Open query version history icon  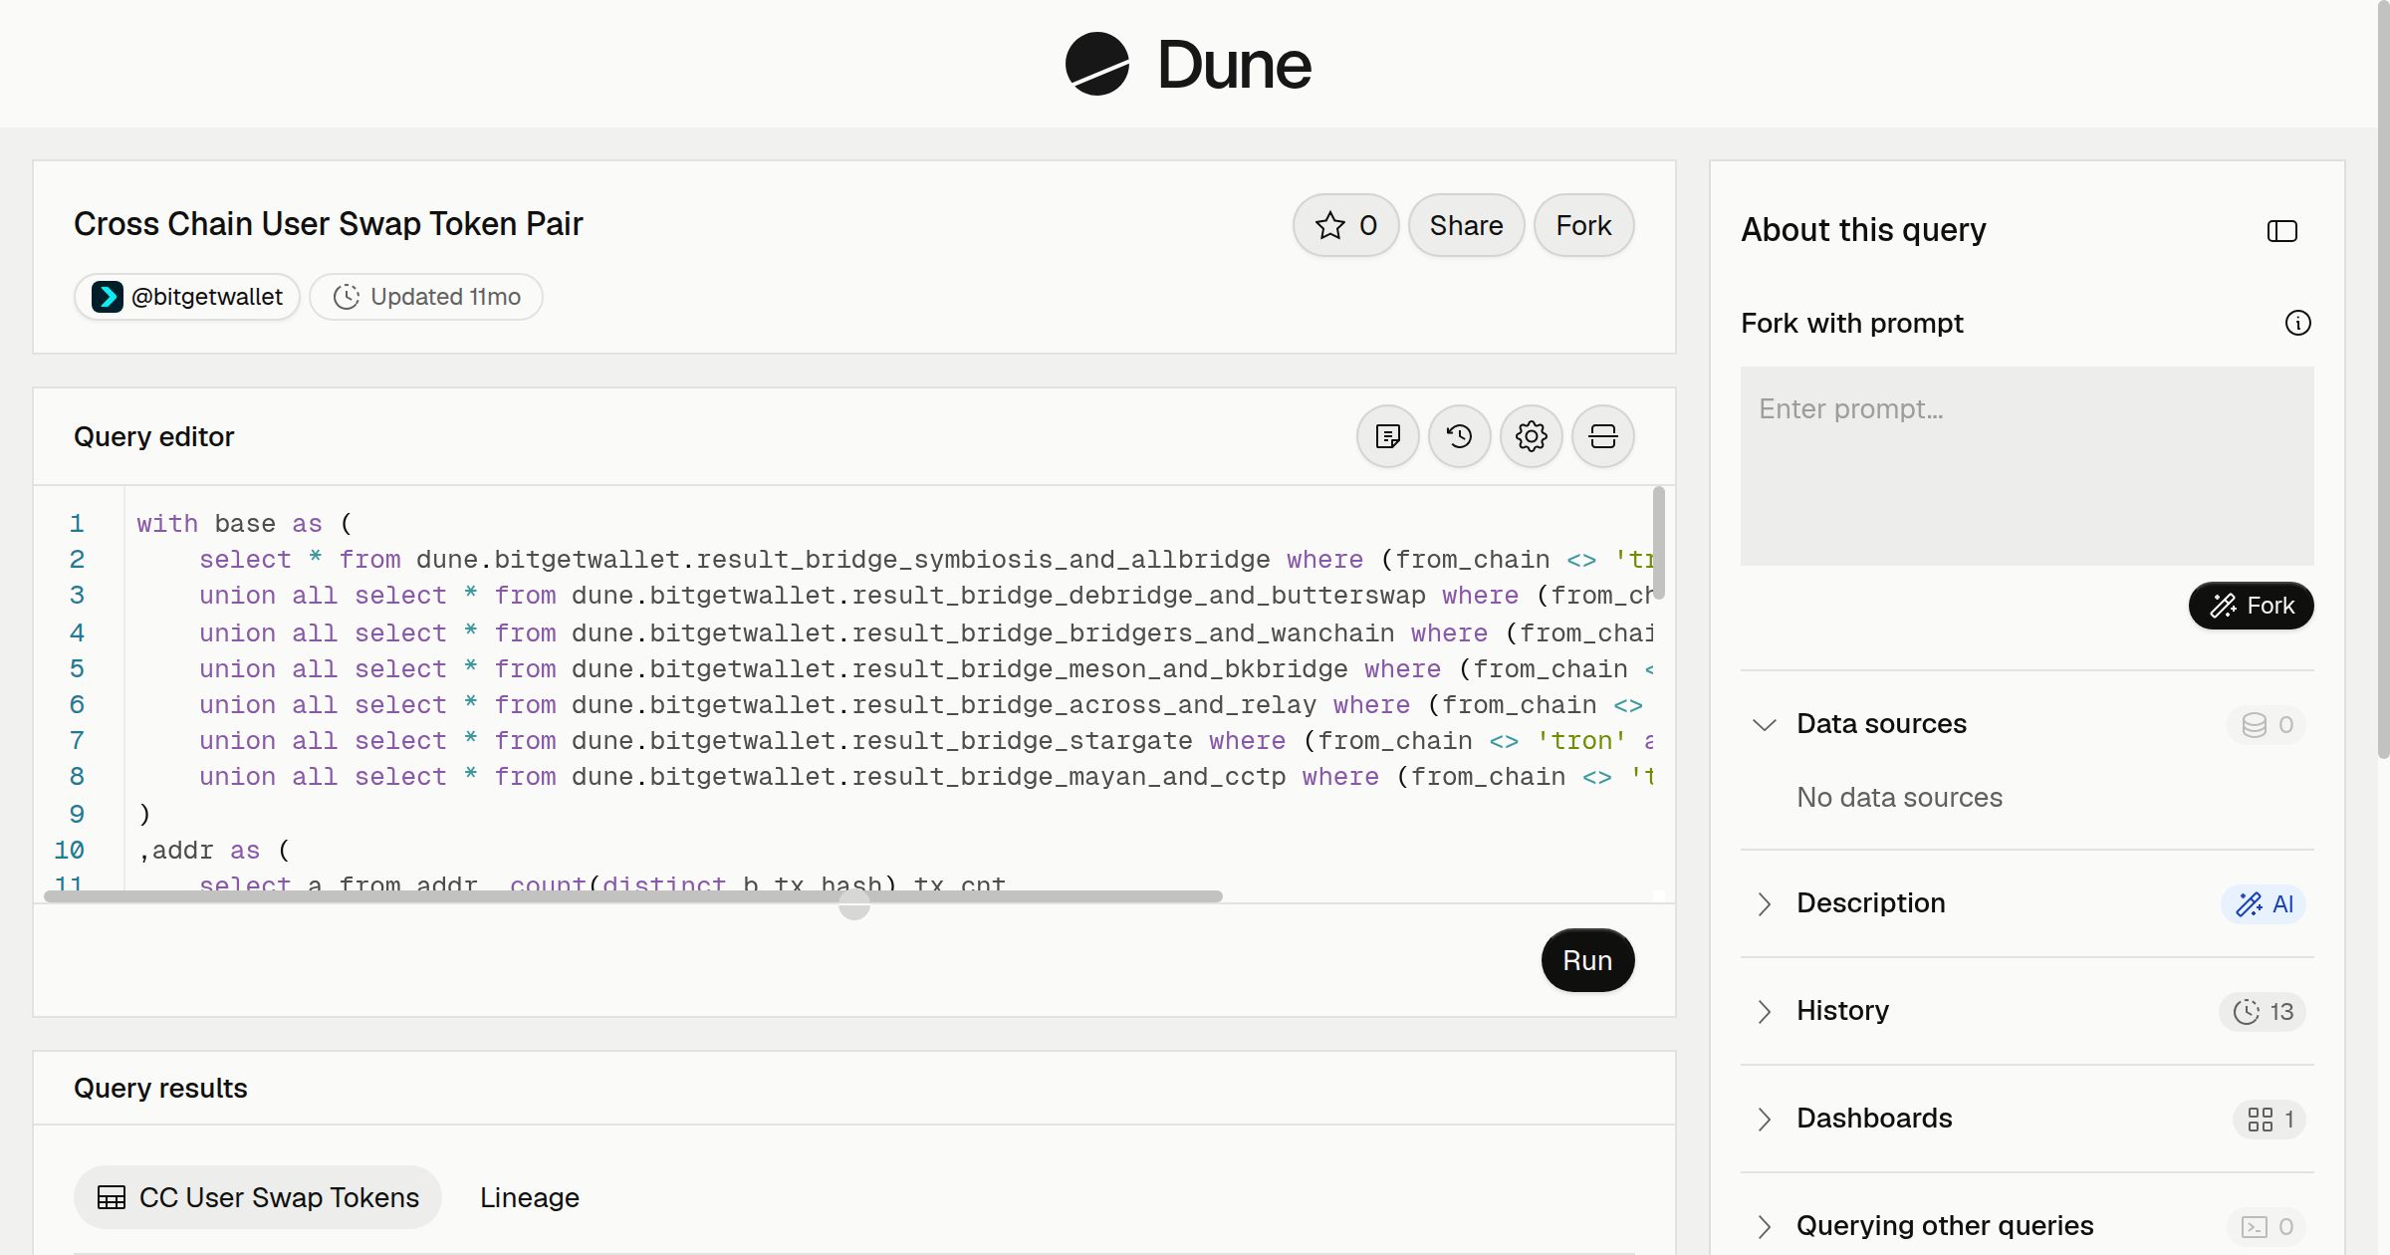click(x=1460, y=436)
